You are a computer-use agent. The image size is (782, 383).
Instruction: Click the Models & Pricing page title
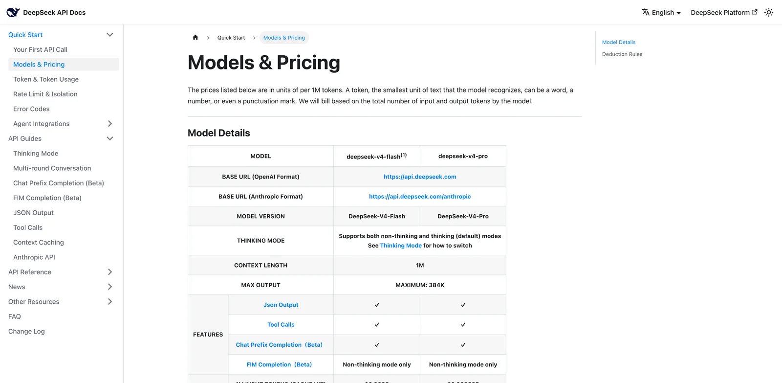coord(264,63)
